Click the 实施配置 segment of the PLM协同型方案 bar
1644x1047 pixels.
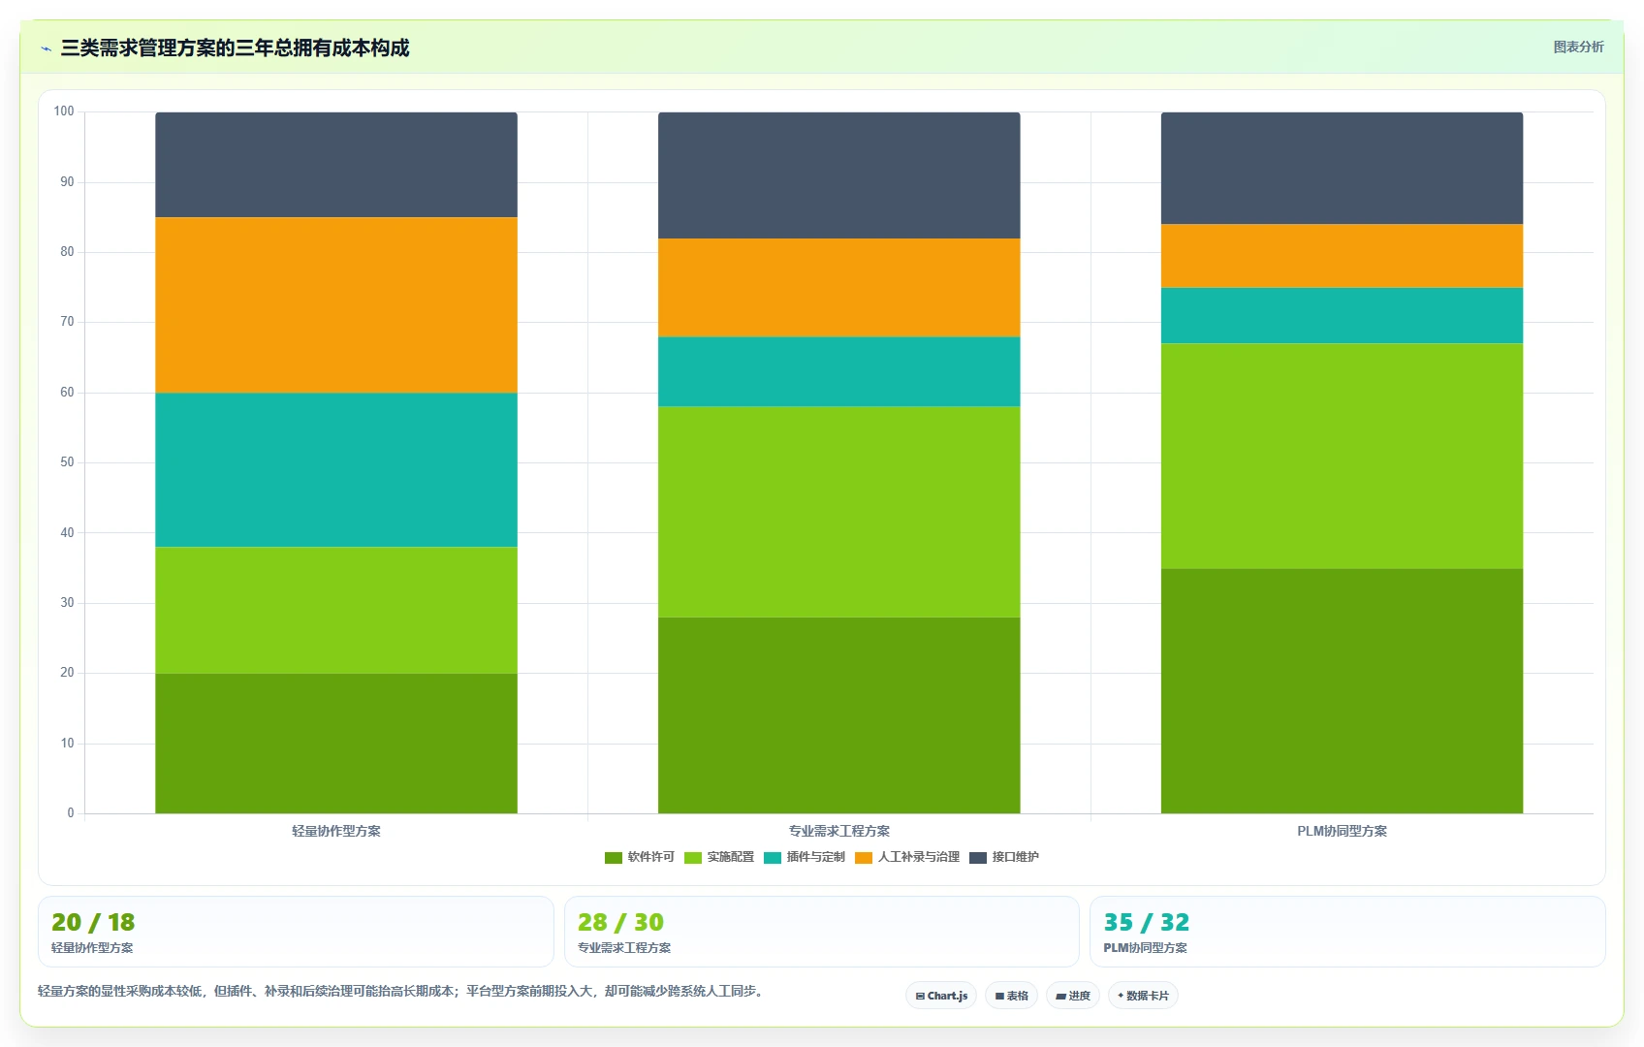1343,456
